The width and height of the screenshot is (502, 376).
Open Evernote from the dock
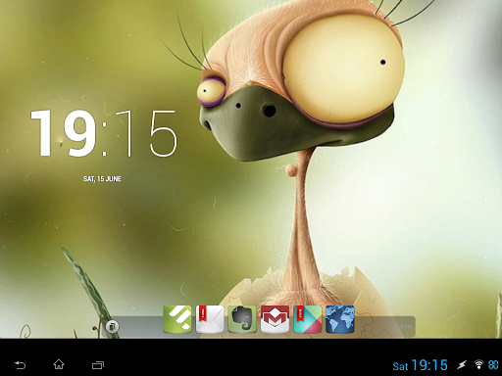(242, 319)
